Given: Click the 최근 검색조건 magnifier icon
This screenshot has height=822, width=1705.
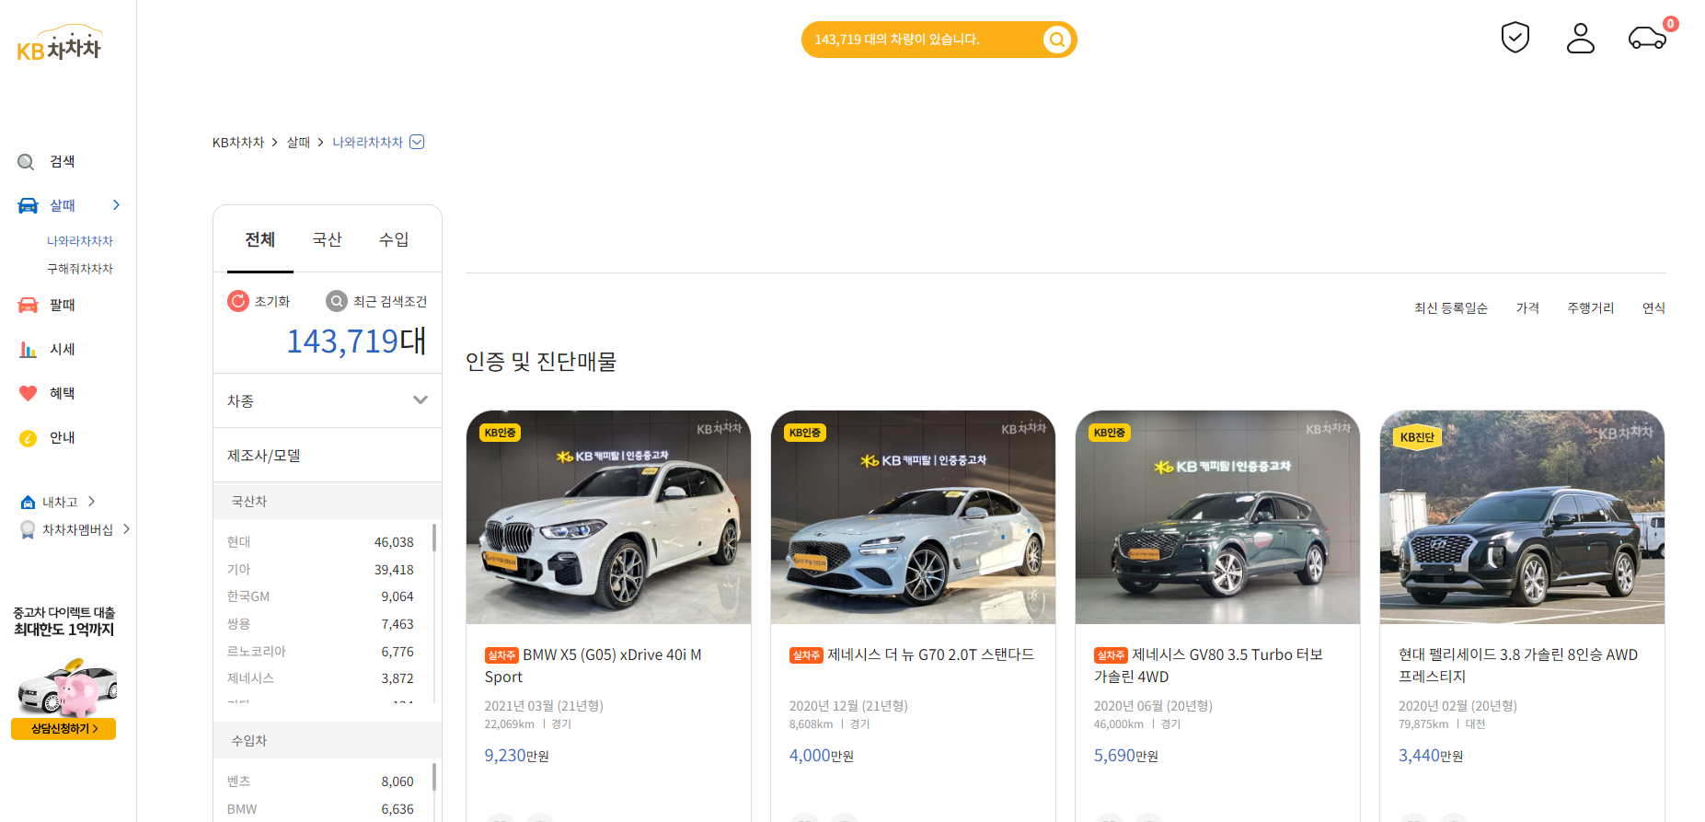Looking at the screenshot, I should click(x=337, y=301).
